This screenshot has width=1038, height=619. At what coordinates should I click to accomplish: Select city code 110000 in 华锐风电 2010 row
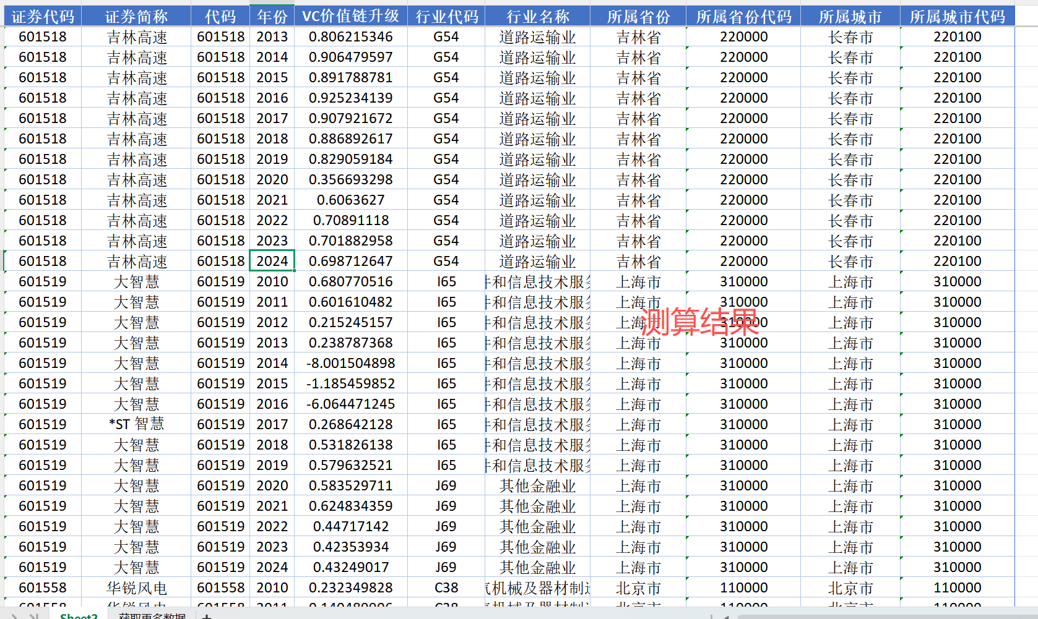[x=958, y=588]
